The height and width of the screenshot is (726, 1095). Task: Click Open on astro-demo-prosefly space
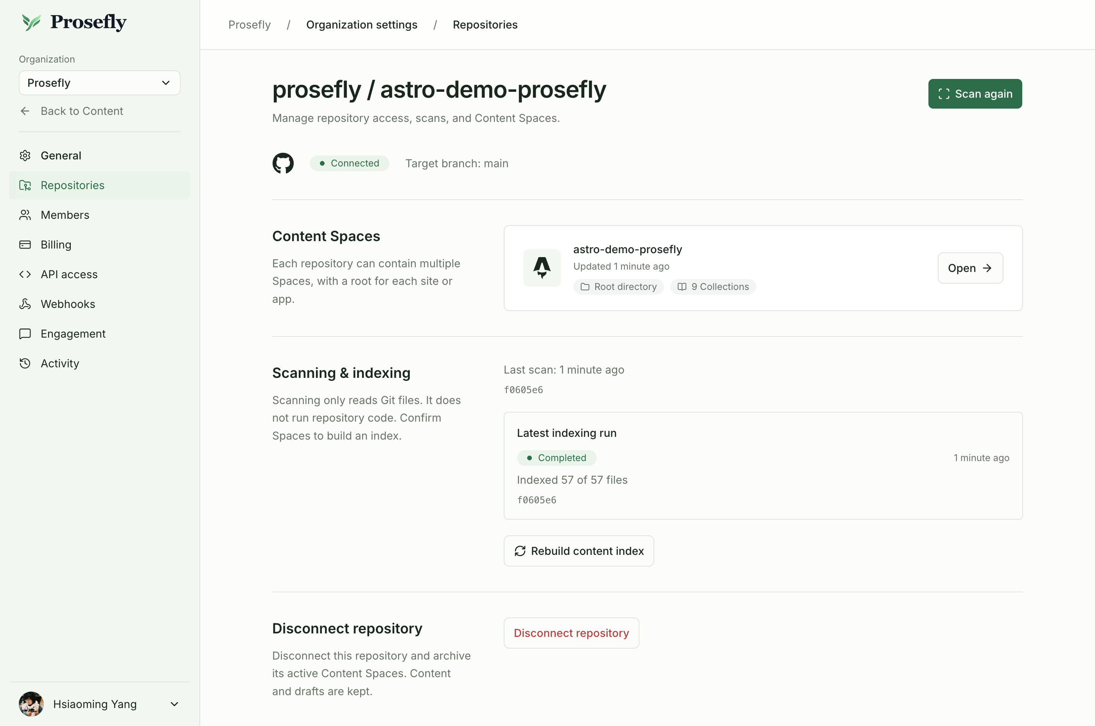pyautogui.click(x=970, y=268)
